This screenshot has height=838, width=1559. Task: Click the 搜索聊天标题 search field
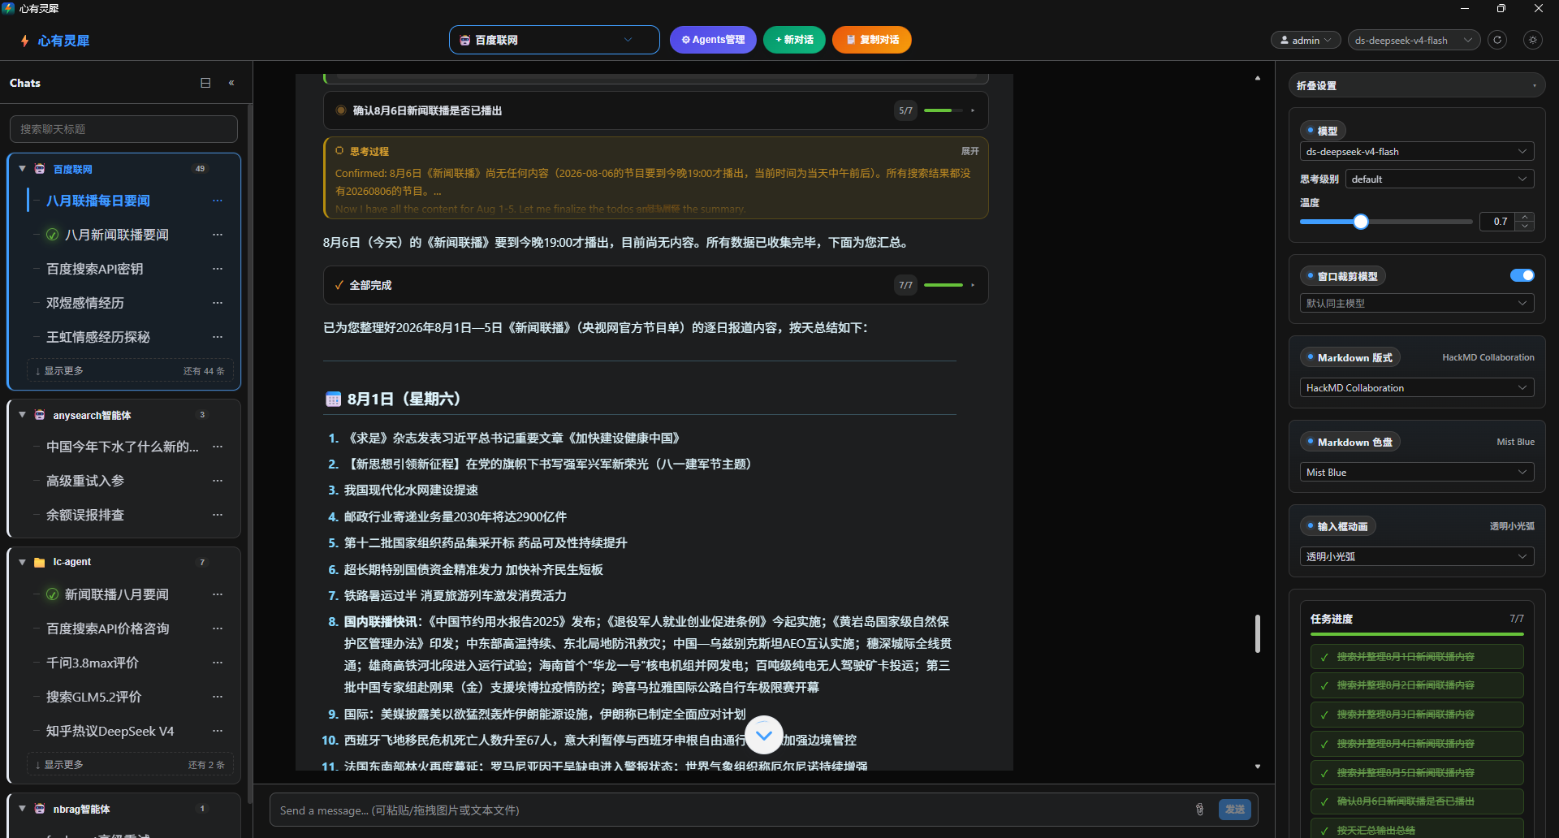point(123,129)
